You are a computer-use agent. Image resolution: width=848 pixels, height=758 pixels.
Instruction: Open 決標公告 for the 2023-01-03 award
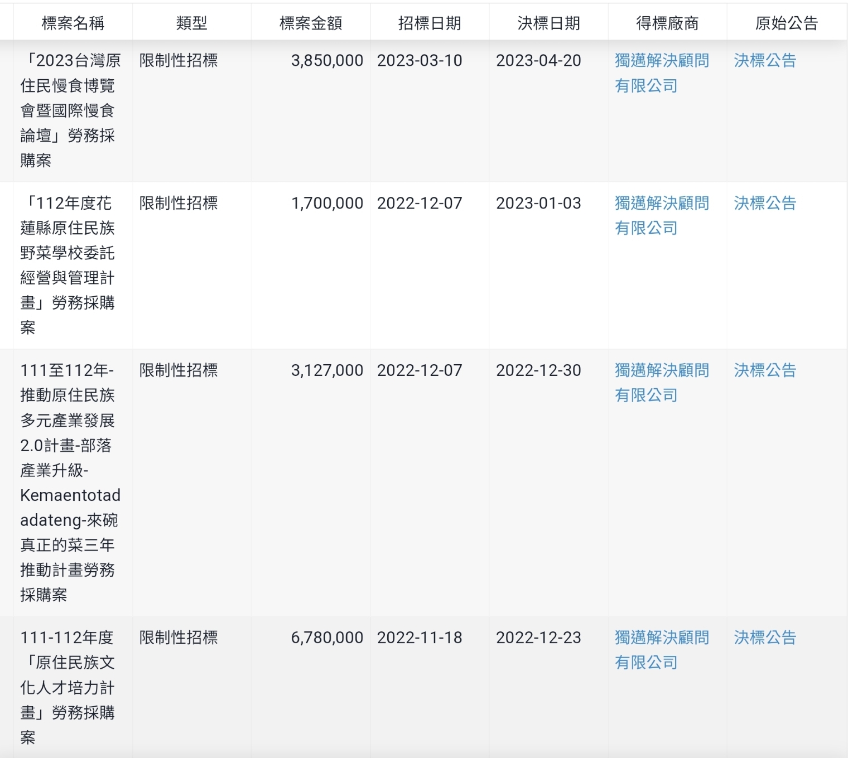pos(764,203)
